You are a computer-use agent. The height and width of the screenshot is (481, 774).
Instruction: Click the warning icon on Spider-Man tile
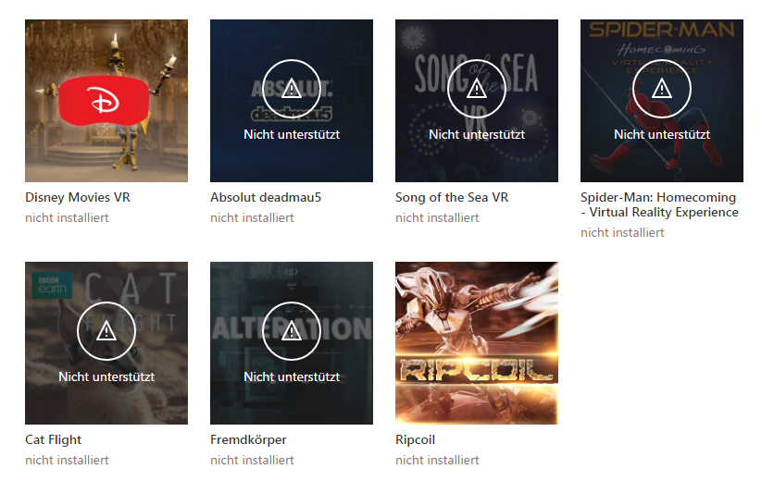(661, 89)
